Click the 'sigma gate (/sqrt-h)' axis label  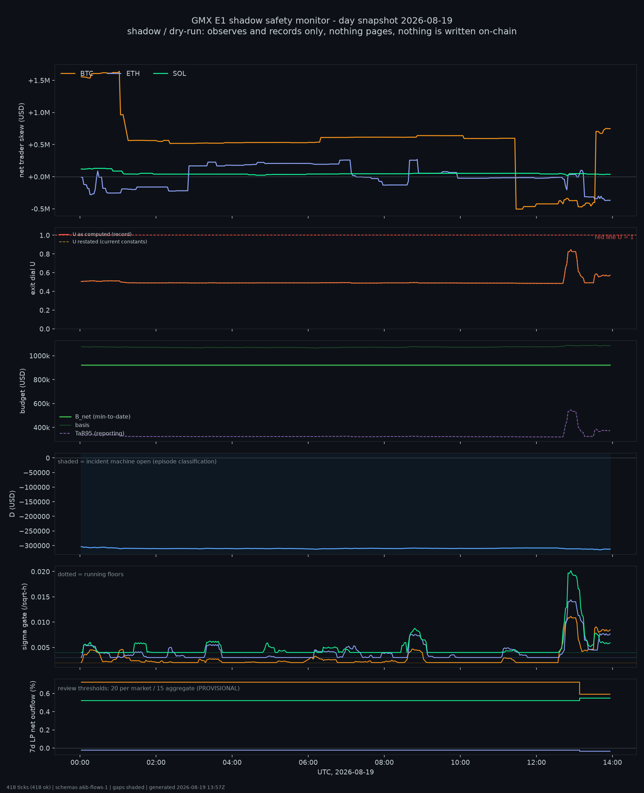point(24,616)
